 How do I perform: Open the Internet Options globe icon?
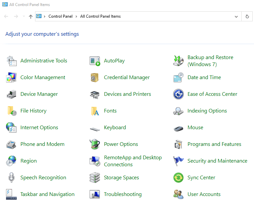coord(11,128)
